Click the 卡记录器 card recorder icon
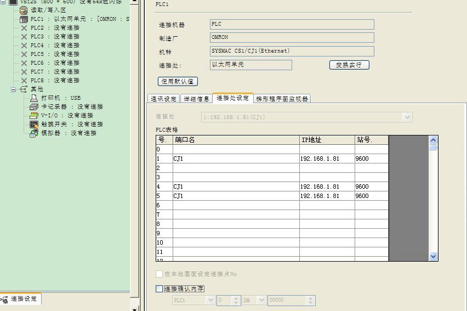Image resolution: width=467 pixels, height=311 pixels. [x=34, y=106]
